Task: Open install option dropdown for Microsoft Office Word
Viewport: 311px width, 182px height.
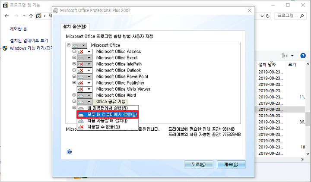Action: pyautogui.click(x=85, y=95)
